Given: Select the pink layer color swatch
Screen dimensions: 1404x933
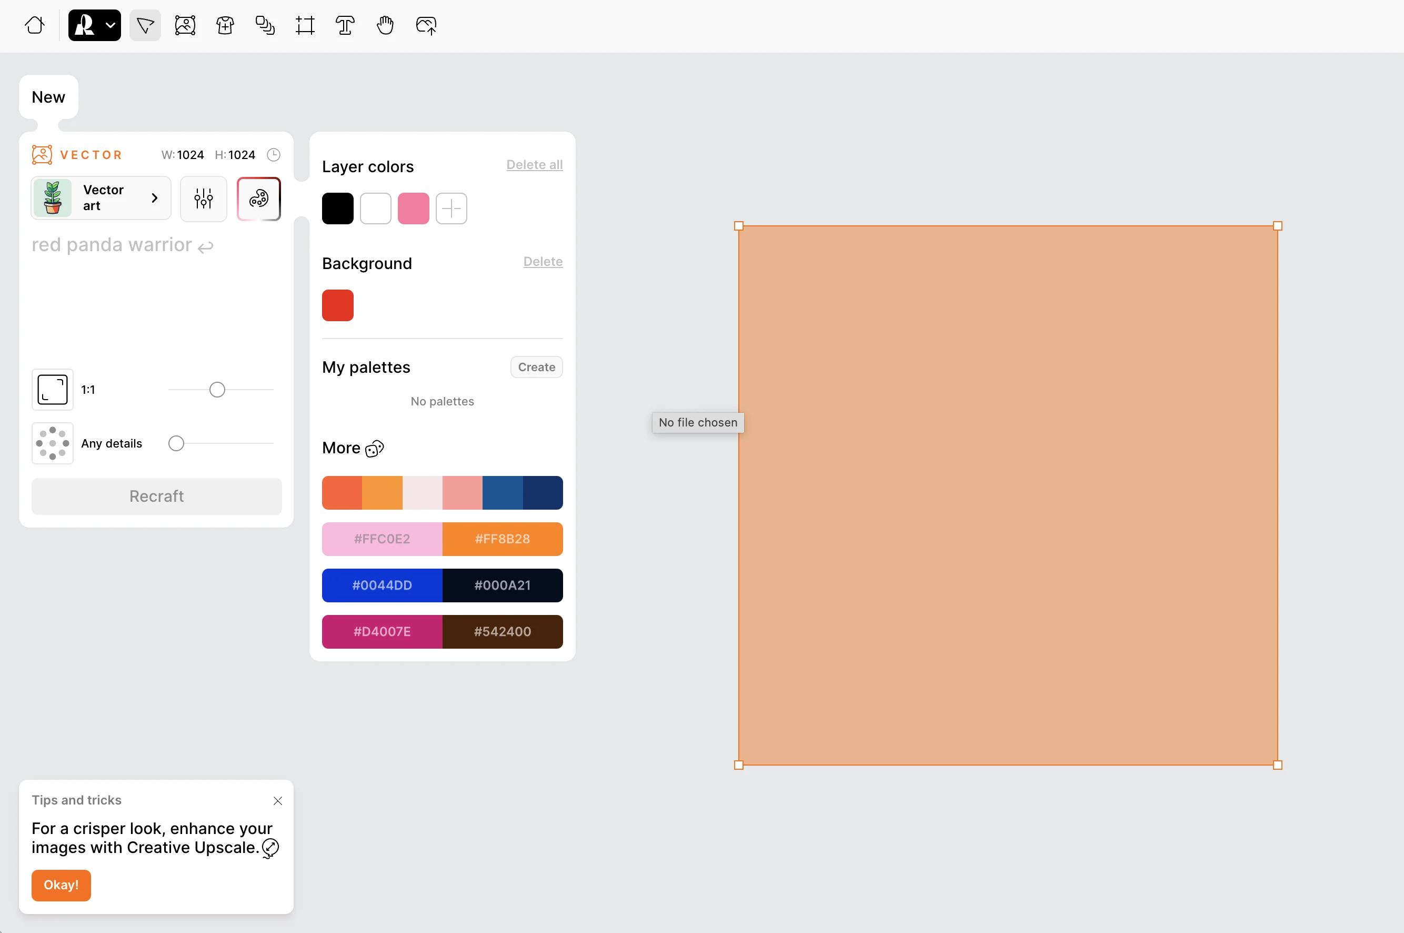Looking at the screenshot, I should (x=413, y=209).
